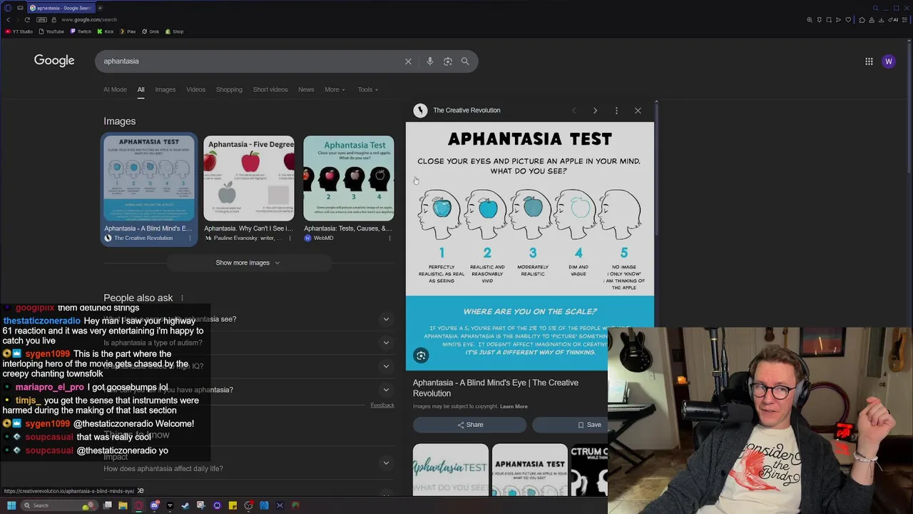Open the Learn More copyright link
Image resolution: width=913 pixels, height=514 pixels.
pos(514,406)
